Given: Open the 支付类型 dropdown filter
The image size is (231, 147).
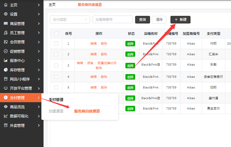Looking at the screenshot, I should tap(70, 20).
